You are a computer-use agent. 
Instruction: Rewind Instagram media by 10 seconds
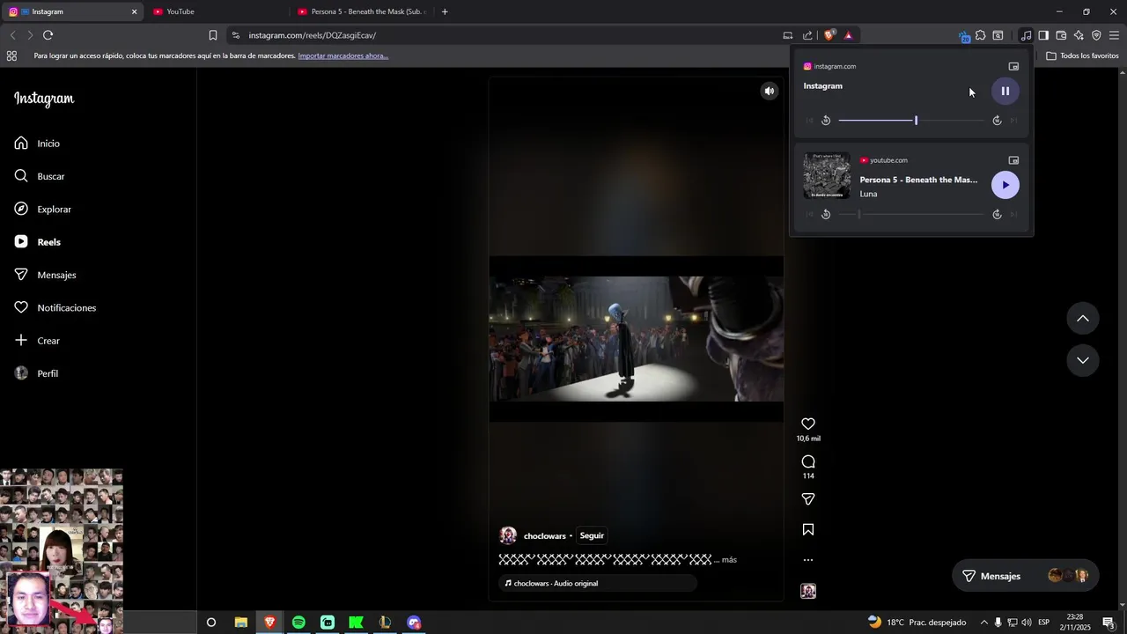pyautogui.click(x=826, y=121)
